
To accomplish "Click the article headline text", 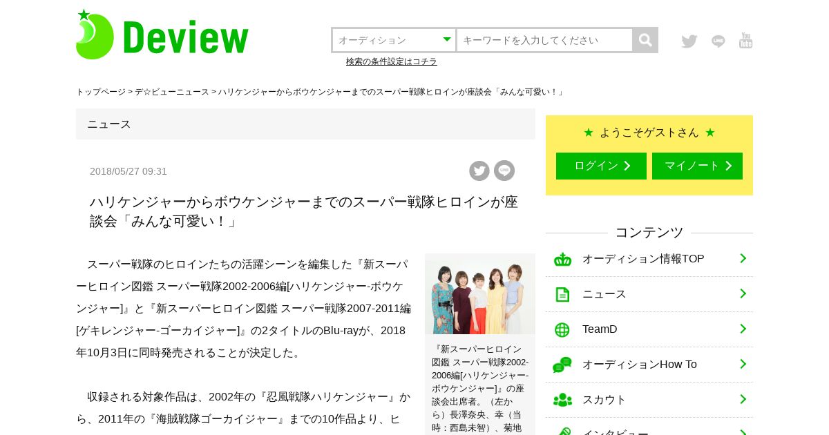I will tap(304, 211).
